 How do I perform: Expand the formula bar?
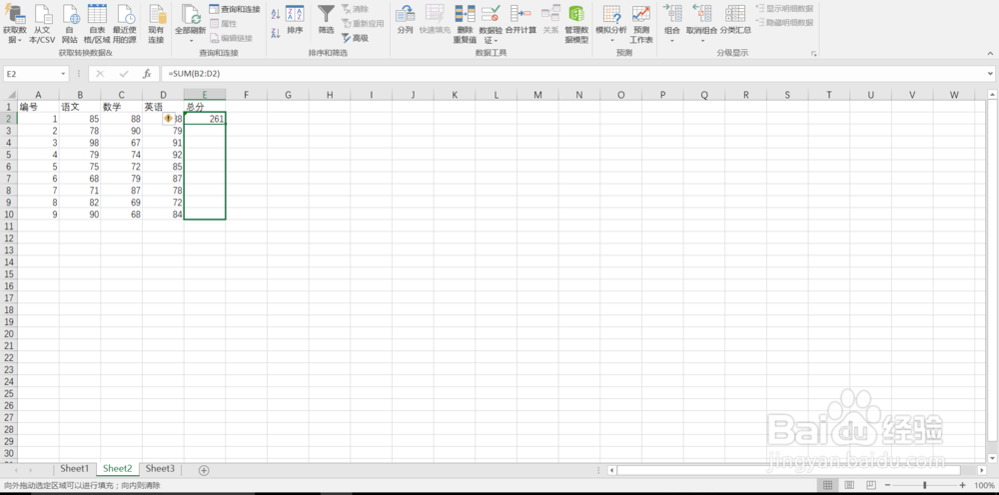click(991, 74)
